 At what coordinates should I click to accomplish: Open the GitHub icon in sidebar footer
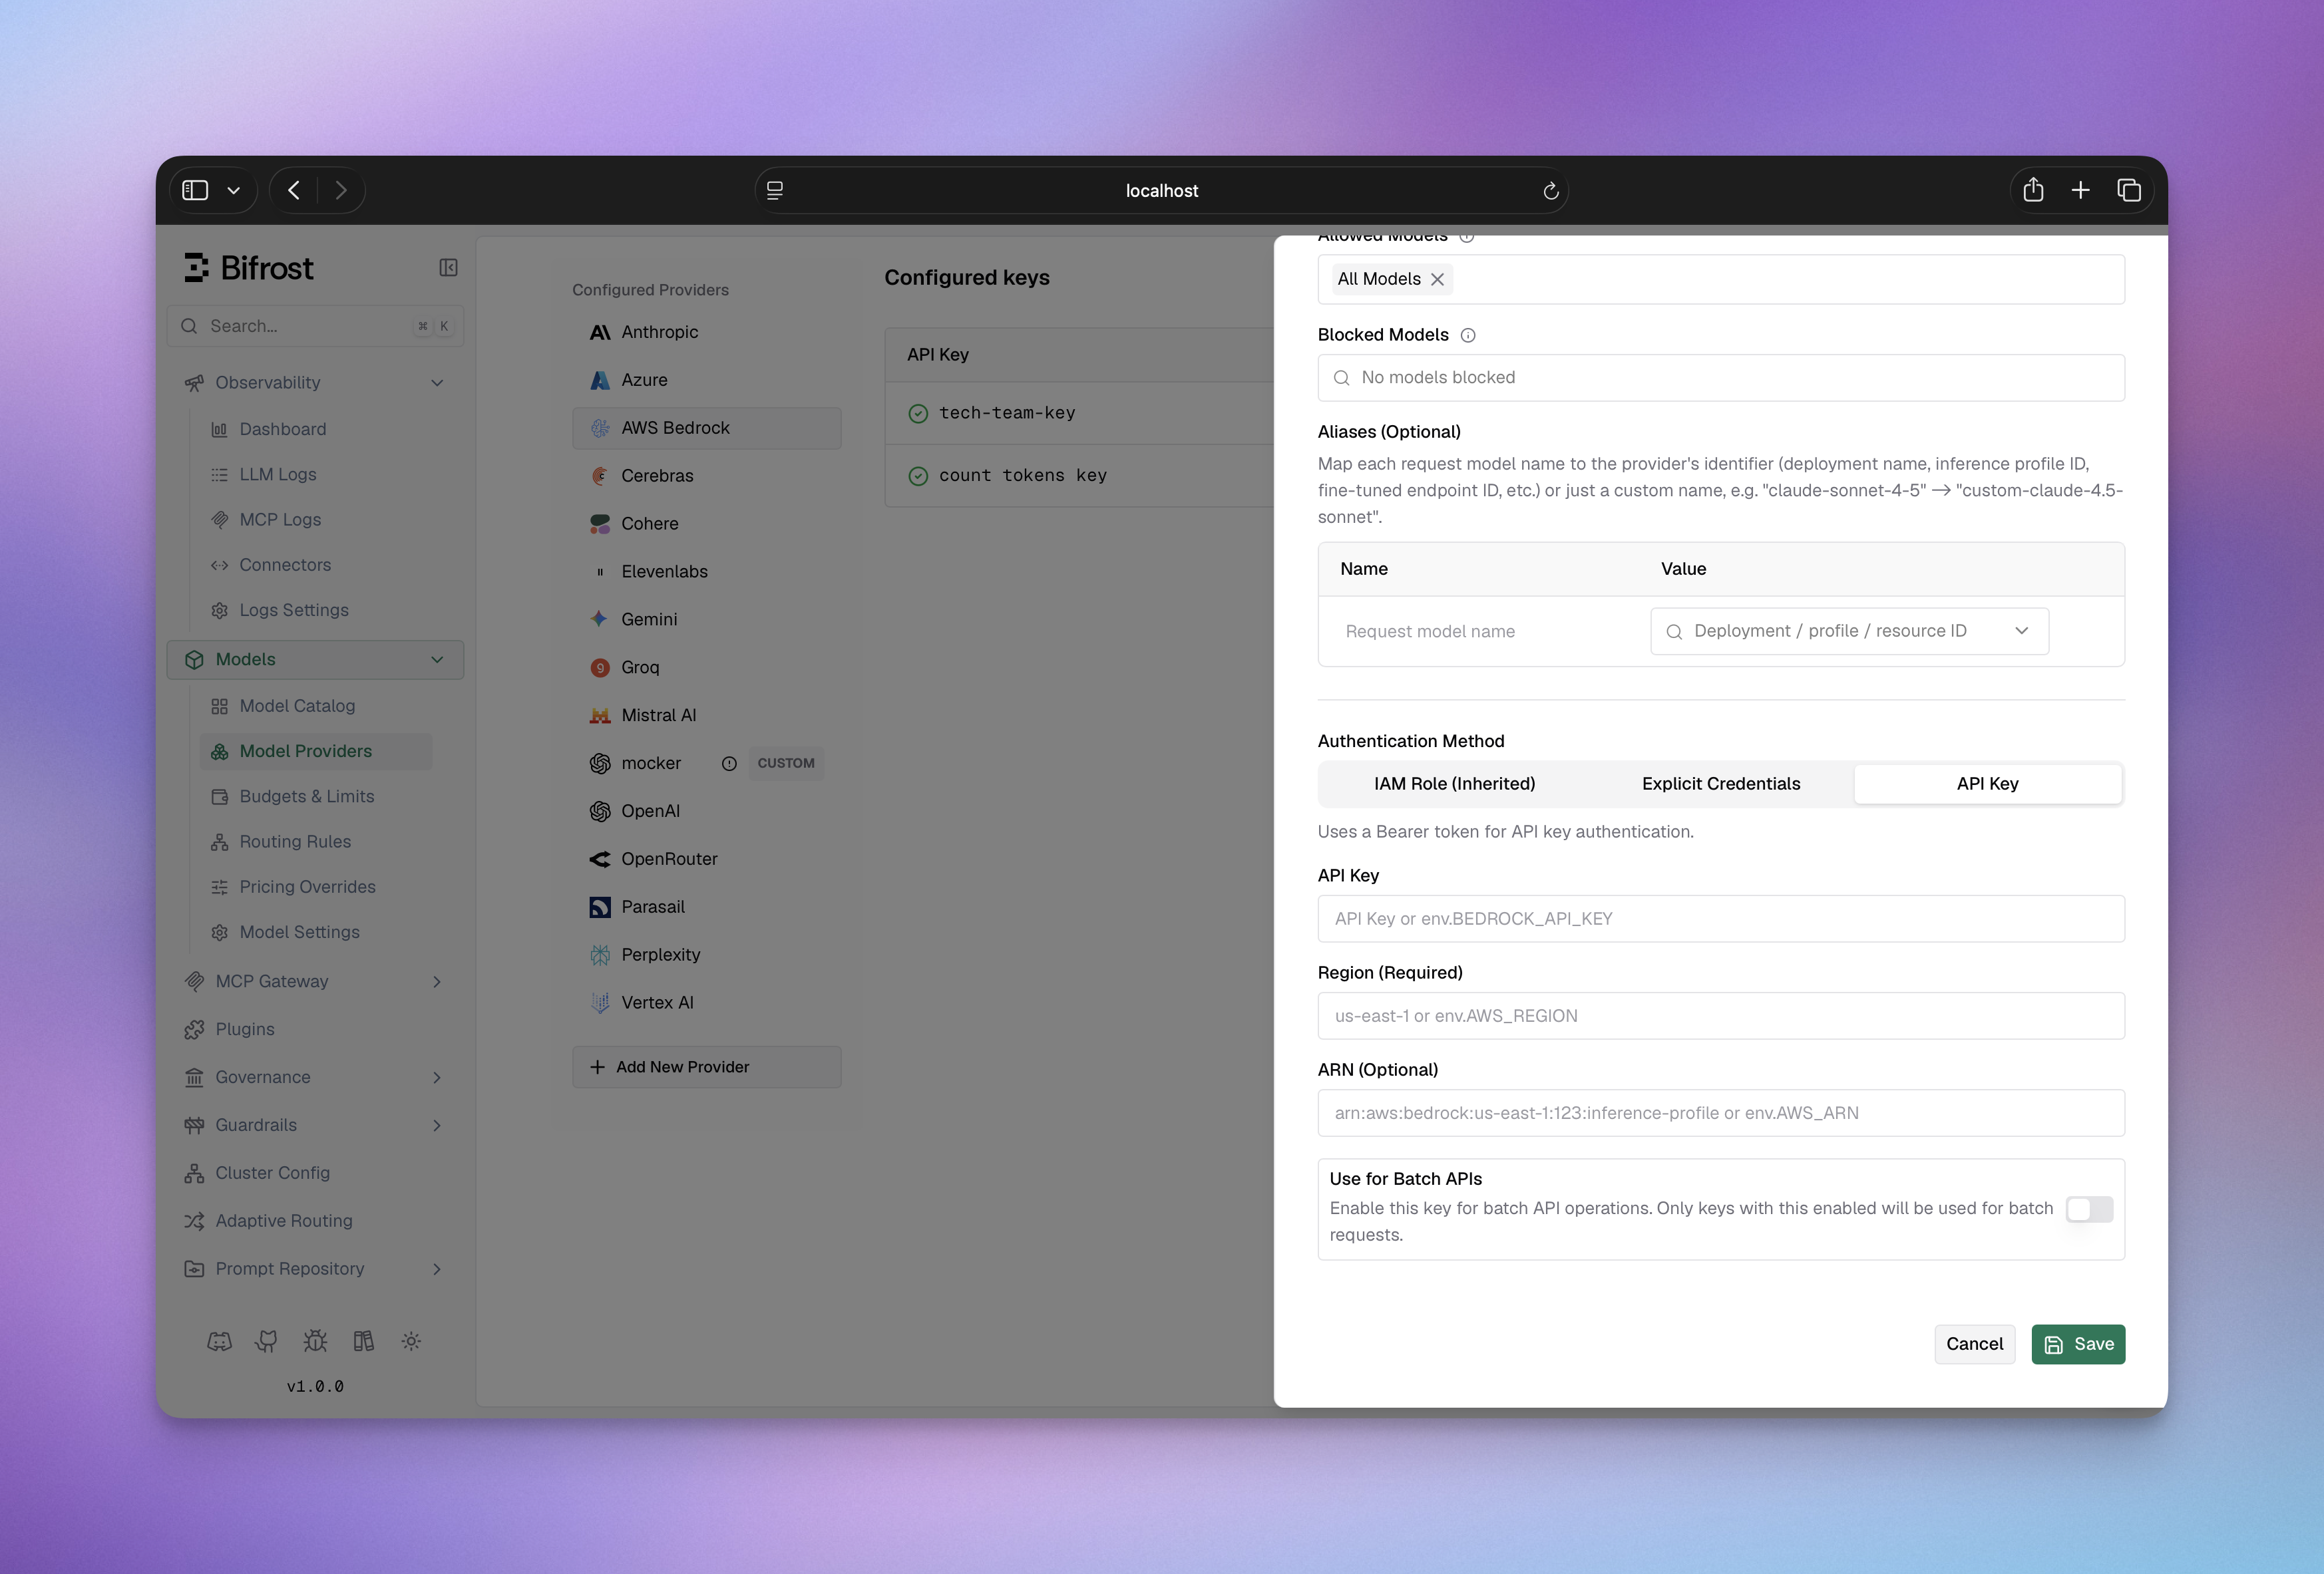[x=267, y=1341]
